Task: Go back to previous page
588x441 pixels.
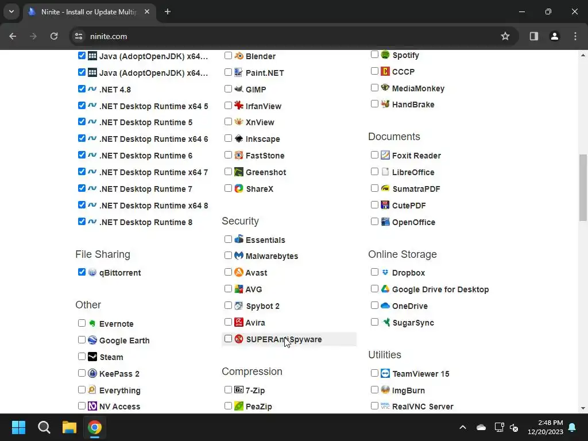Action: pyautogui.click(x=13, y=36)
